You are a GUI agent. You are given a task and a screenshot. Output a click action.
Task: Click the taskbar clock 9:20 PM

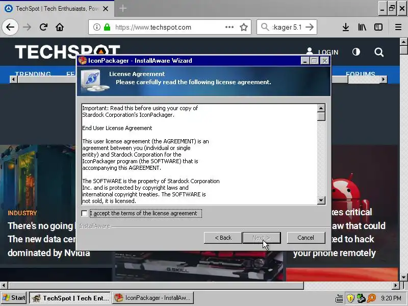pos(391,298)
